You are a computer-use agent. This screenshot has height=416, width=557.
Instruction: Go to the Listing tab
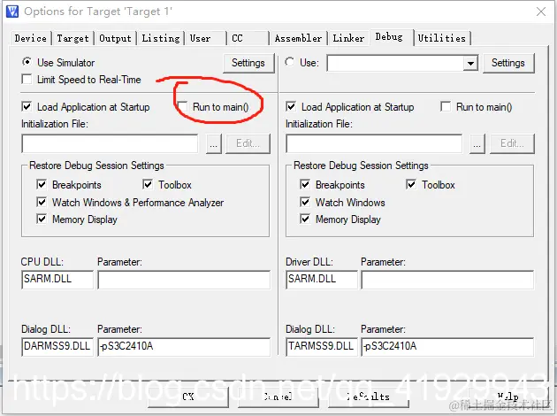click(x=161, y=38)
